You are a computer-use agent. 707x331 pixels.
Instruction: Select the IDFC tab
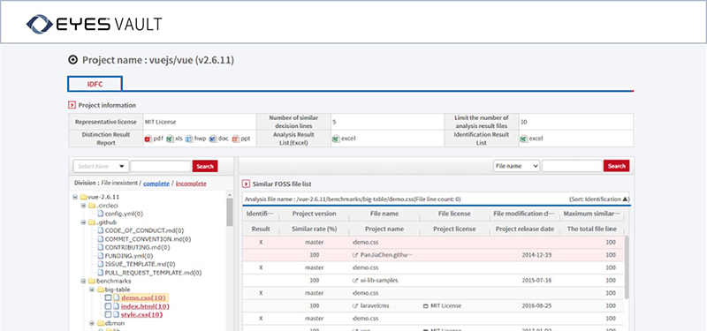coord(95,84)
